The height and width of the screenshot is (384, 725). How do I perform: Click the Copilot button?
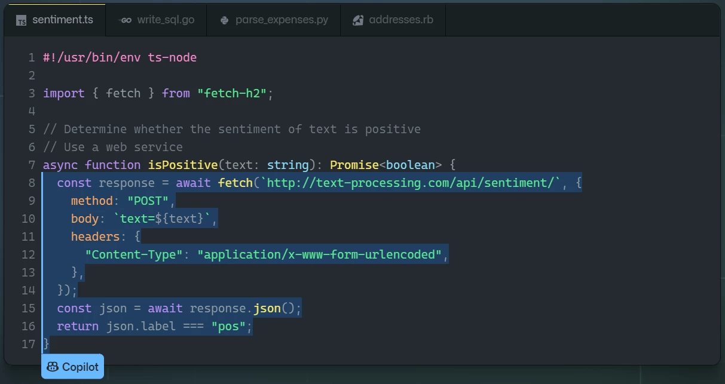tap(72, 366)
